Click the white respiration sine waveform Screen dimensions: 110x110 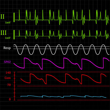click(62, 50)
